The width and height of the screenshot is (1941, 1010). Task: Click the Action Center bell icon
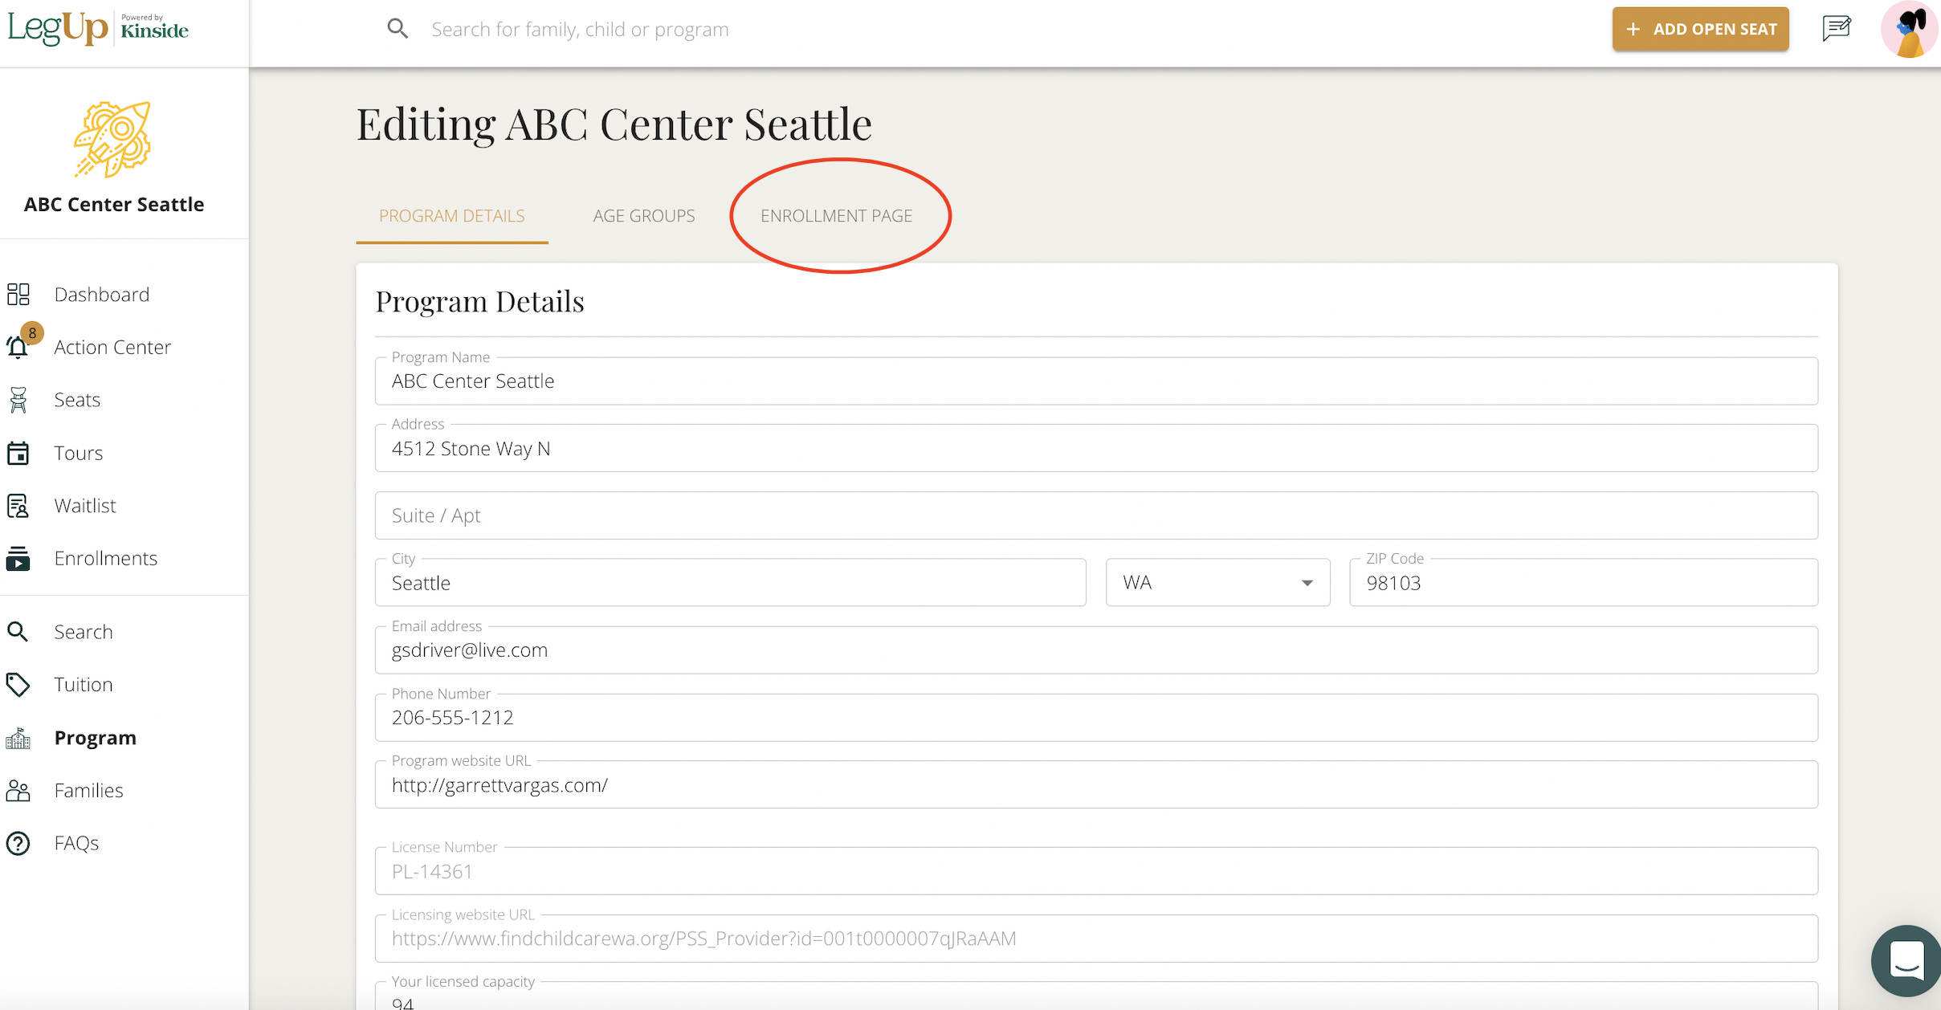[18, 348]
